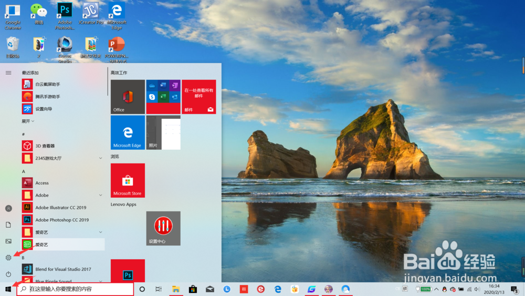The width and height of the screenshot is (525, 296).
Task: Select Microsoft Edge desktop shortcut
Action: pyautogui.click(x=117, y=16)
